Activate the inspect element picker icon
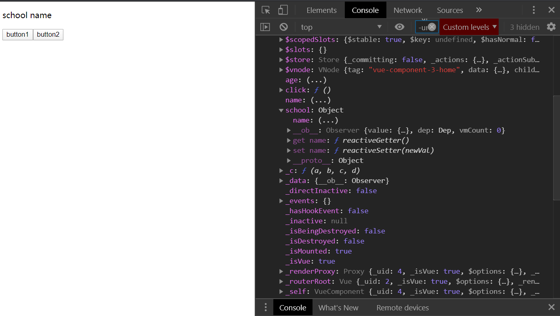This screenshot has height=316, width=560. pyautogui.click(x=266, y=10)
